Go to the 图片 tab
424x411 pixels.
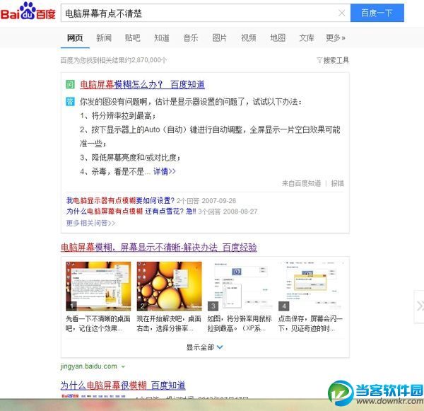coord(219,38)
